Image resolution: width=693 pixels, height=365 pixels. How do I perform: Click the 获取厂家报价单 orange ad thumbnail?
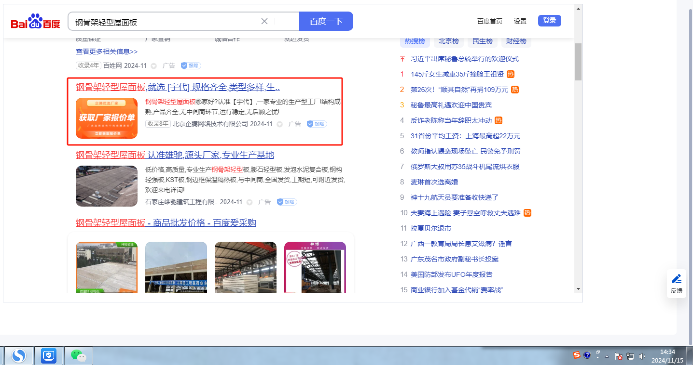(107, 118)
